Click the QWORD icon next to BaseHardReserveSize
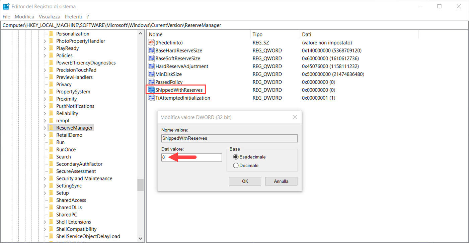The width and height of the screenshot is (469, 243). pyautogui.click(x=151, y=50)
